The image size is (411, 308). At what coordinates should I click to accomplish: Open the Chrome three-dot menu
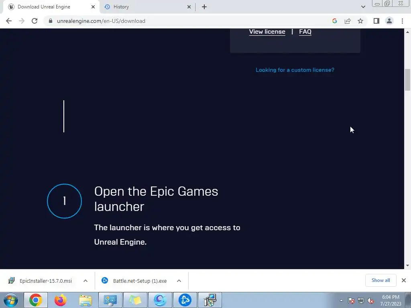point(402,21)
